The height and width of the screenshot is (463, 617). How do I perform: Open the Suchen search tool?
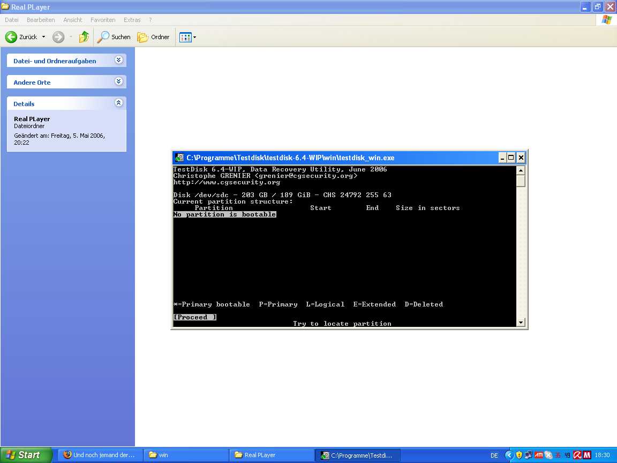pos(114,37)
